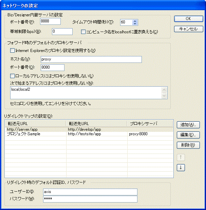Viewport: 206px width, 210px height.
Task: Click the 転送元URL column header
Action: pyautogui.click(x=35, y=124)
